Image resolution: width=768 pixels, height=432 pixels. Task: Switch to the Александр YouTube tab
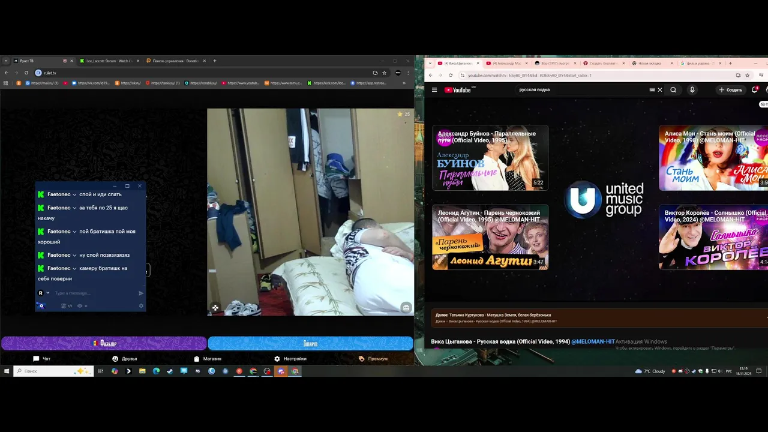click(x=506, y=63)
